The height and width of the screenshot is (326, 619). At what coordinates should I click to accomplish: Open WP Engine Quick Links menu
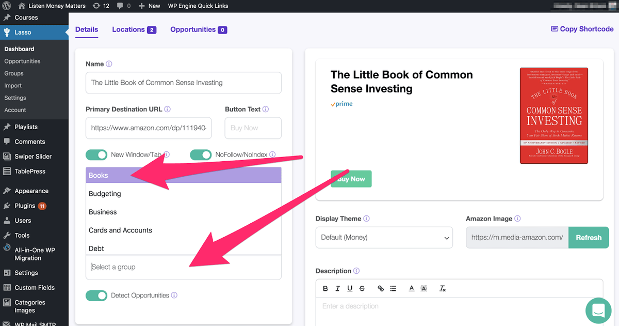click(x=198, y=6)
